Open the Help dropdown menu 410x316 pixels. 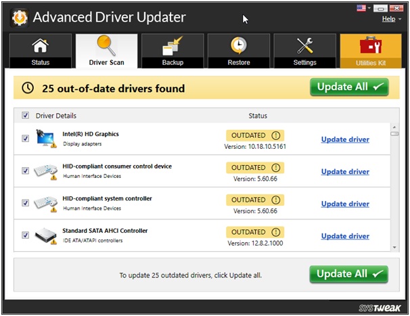[x=390, y=19]
